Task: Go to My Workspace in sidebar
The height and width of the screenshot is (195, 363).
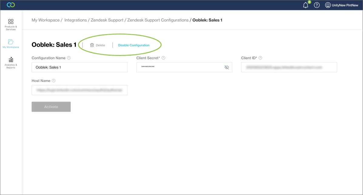Action: (x=11, y=44)
